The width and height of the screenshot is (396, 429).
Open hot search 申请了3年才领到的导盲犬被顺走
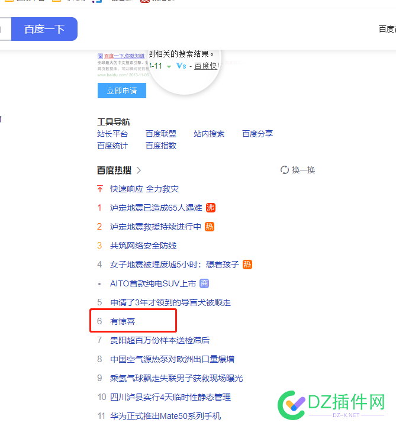pos(170,302)
